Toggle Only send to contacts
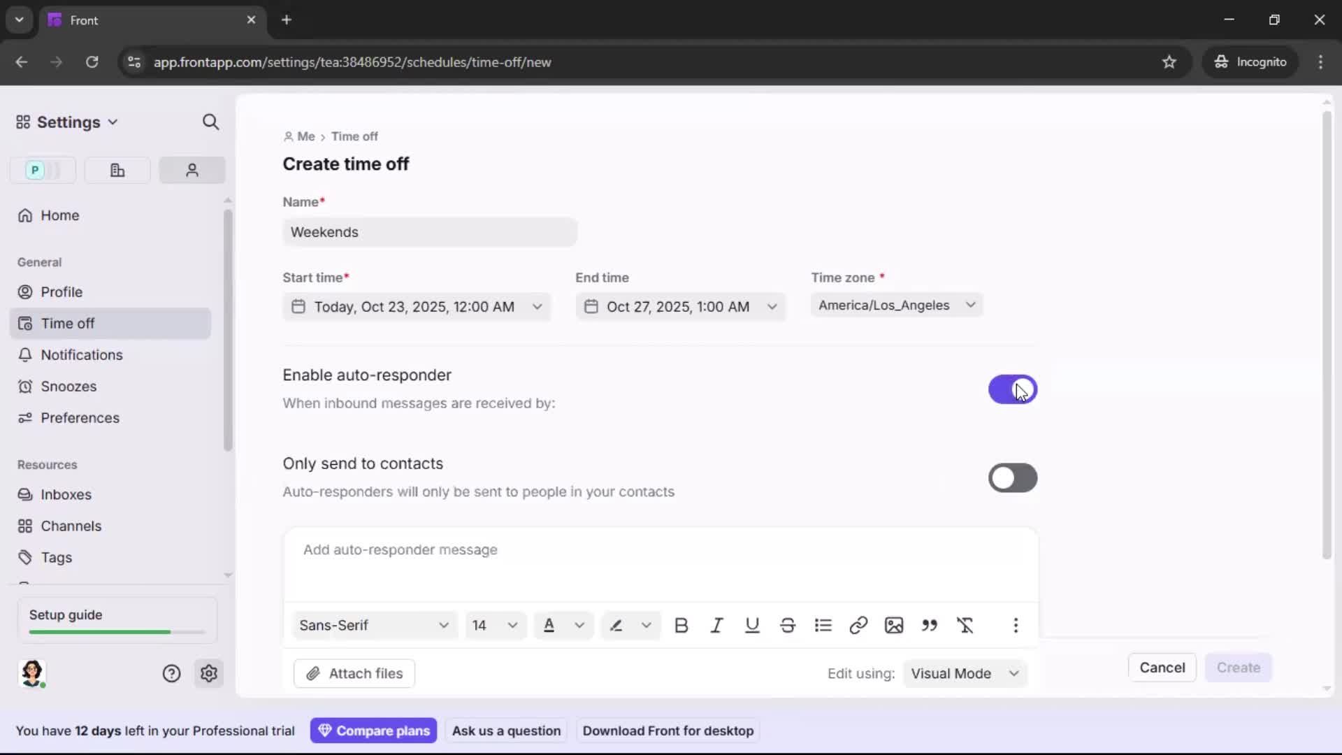1342x755 pixels. point(1013,478)
